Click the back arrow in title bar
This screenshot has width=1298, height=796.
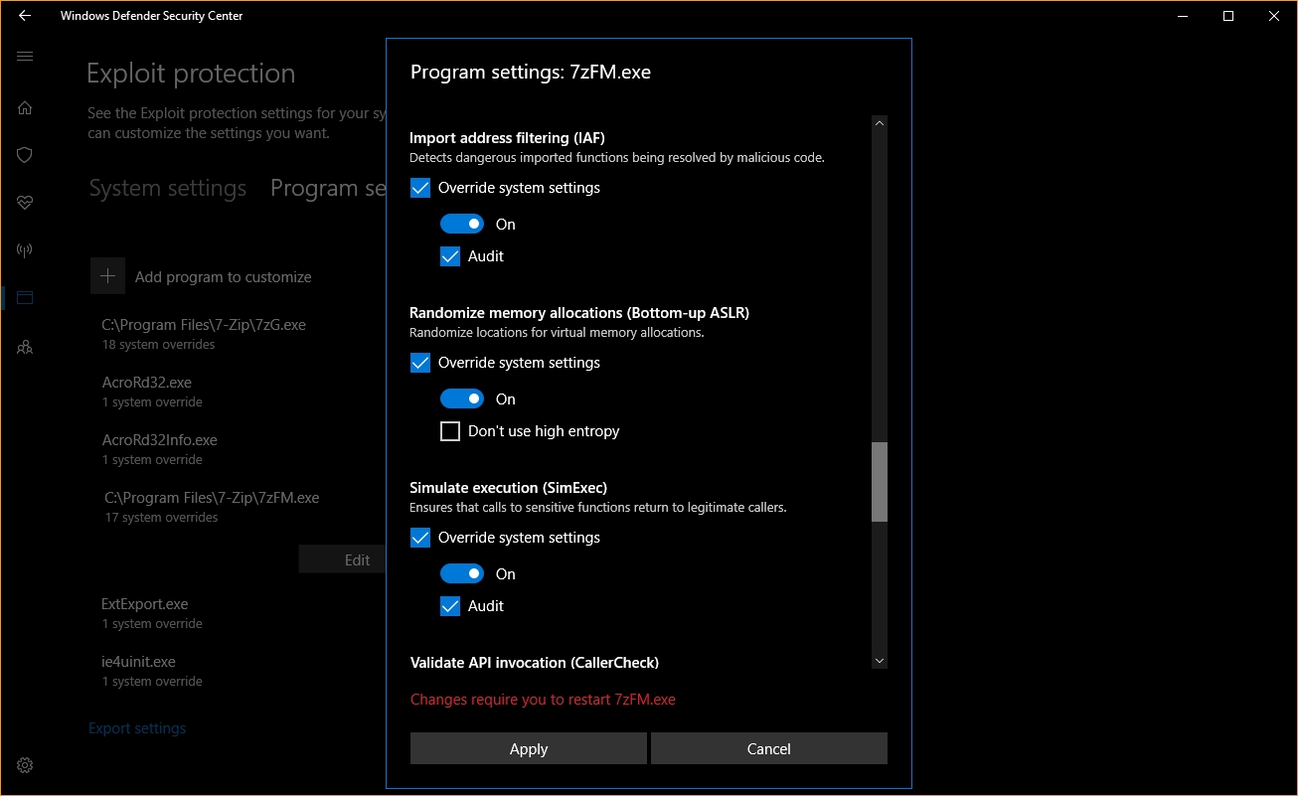click(25, 16)
